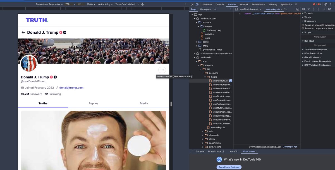This screenshot has width=335, height=170.
Task: Click the red verified badge in page header
Action: (61, 33)
